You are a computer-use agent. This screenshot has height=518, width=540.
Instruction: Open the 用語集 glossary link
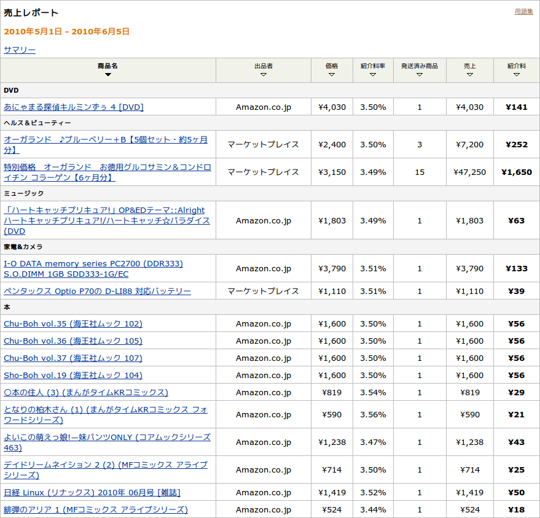523,11
